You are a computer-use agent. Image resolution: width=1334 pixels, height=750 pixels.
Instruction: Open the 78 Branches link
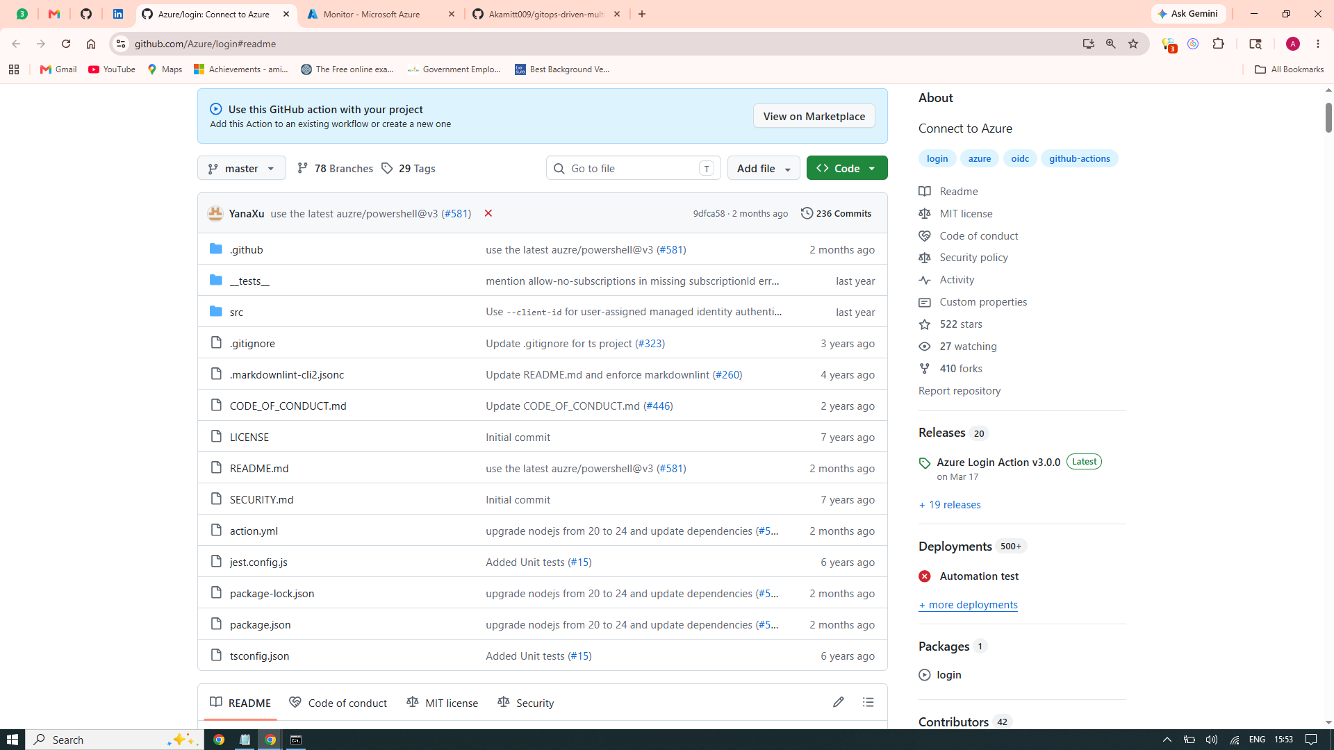[335, 168]
